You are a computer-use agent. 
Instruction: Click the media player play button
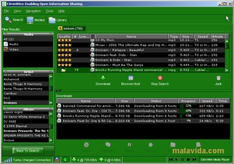click(177, 160)
